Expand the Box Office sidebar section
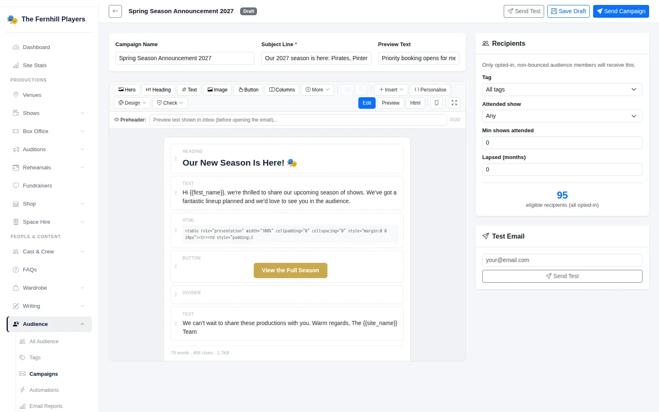 [49, 131]
